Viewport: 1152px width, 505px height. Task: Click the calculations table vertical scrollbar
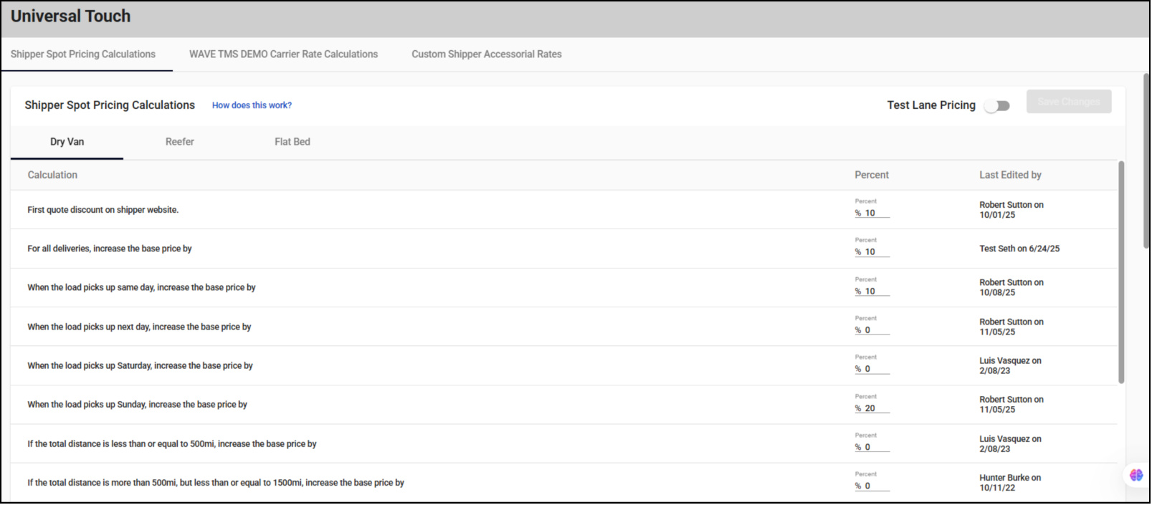1121,272
